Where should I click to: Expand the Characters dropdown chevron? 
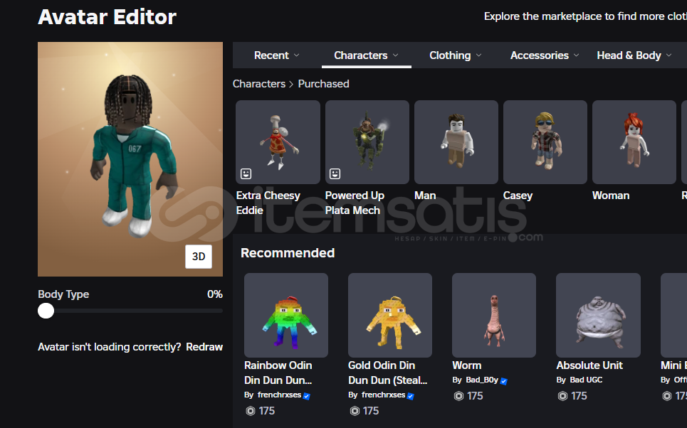(x=396, y=55)
